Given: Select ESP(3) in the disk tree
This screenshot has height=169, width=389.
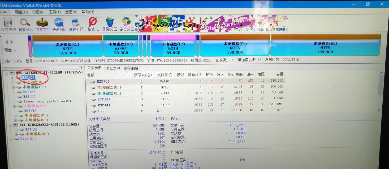Looking at the screenshot, I should 29,92.
